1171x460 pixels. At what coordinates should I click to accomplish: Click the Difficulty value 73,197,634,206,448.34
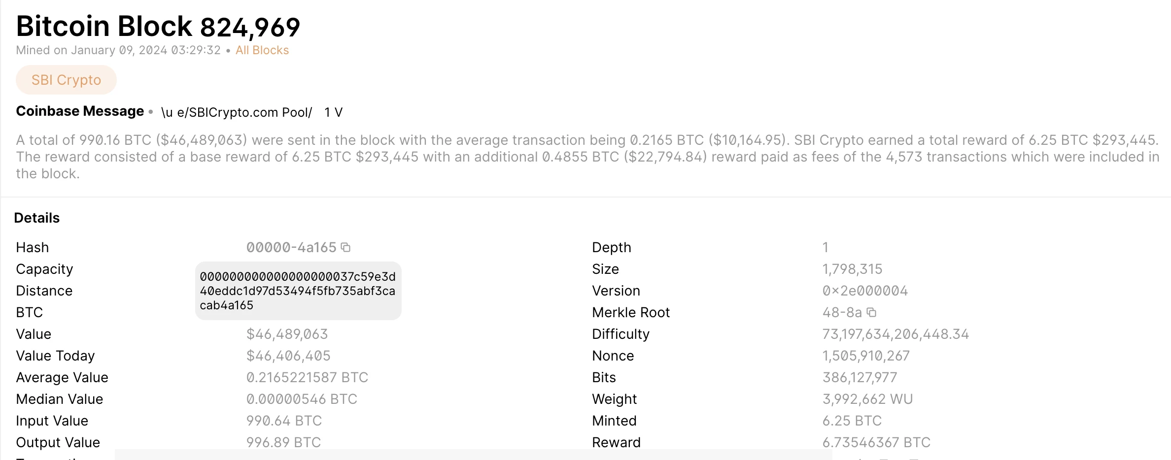click(895, 334)
